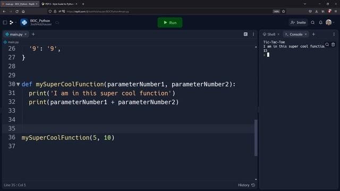Open the editor pane kebab menu
The image size is (340, 191).
point(253,34)
